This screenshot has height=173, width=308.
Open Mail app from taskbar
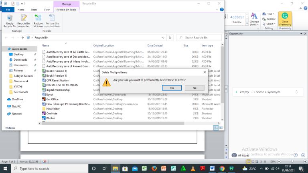[135, 169]
